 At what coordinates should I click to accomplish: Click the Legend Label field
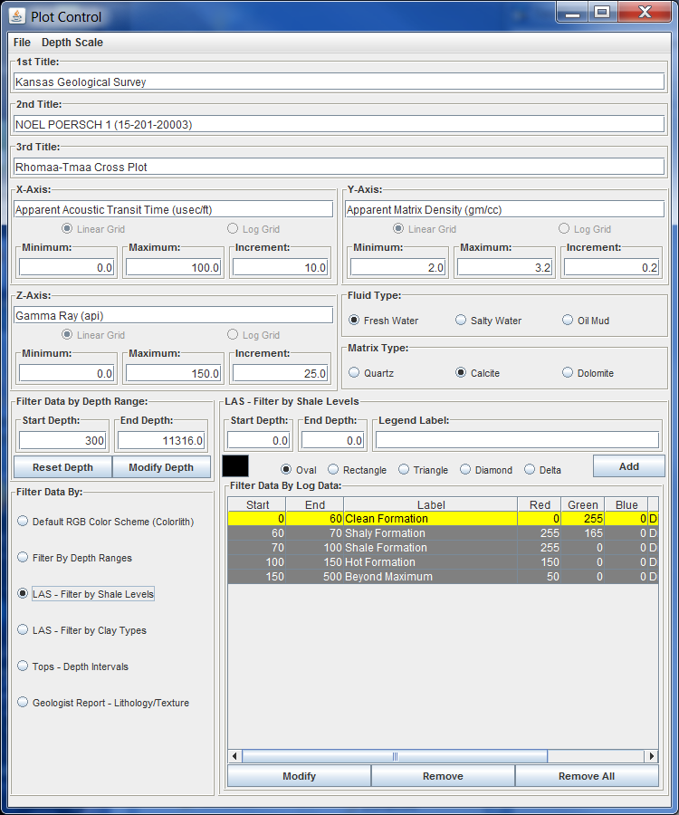(x=518, y=440)
